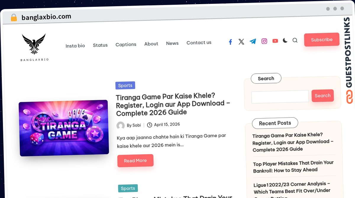Open the Telegram social icon

point(253,41)
